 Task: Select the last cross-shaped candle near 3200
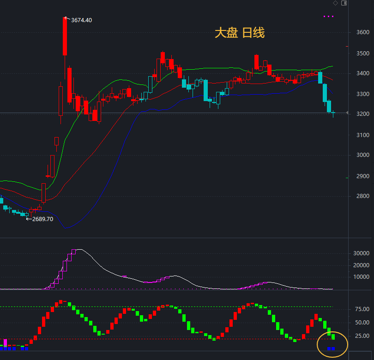coord(333,113)
